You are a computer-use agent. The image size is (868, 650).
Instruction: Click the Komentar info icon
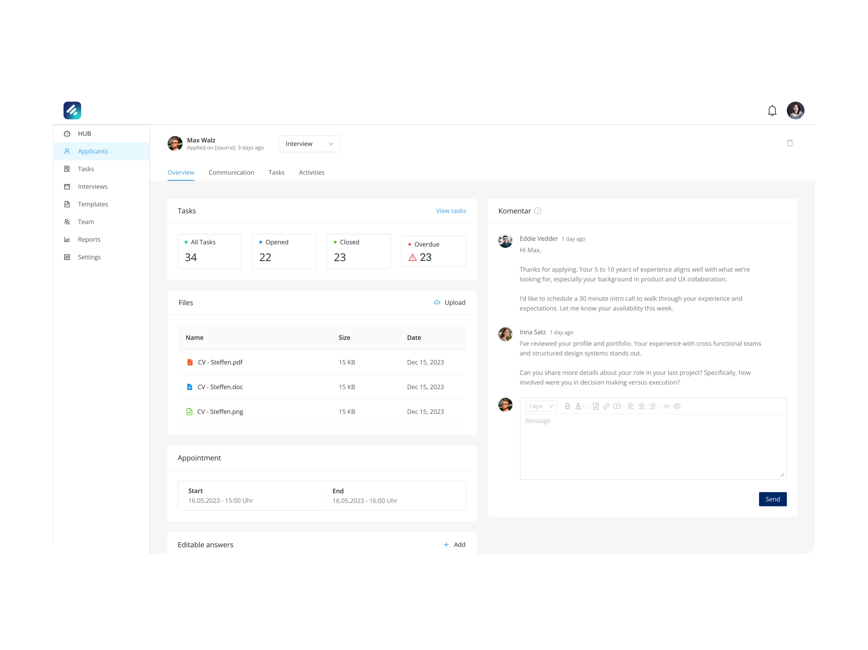(537, 211)
